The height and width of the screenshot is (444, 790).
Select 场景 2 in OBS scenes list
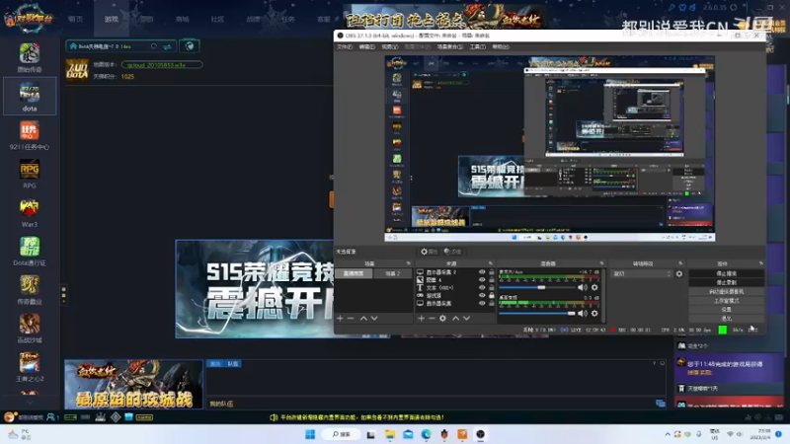click(392, 273)
